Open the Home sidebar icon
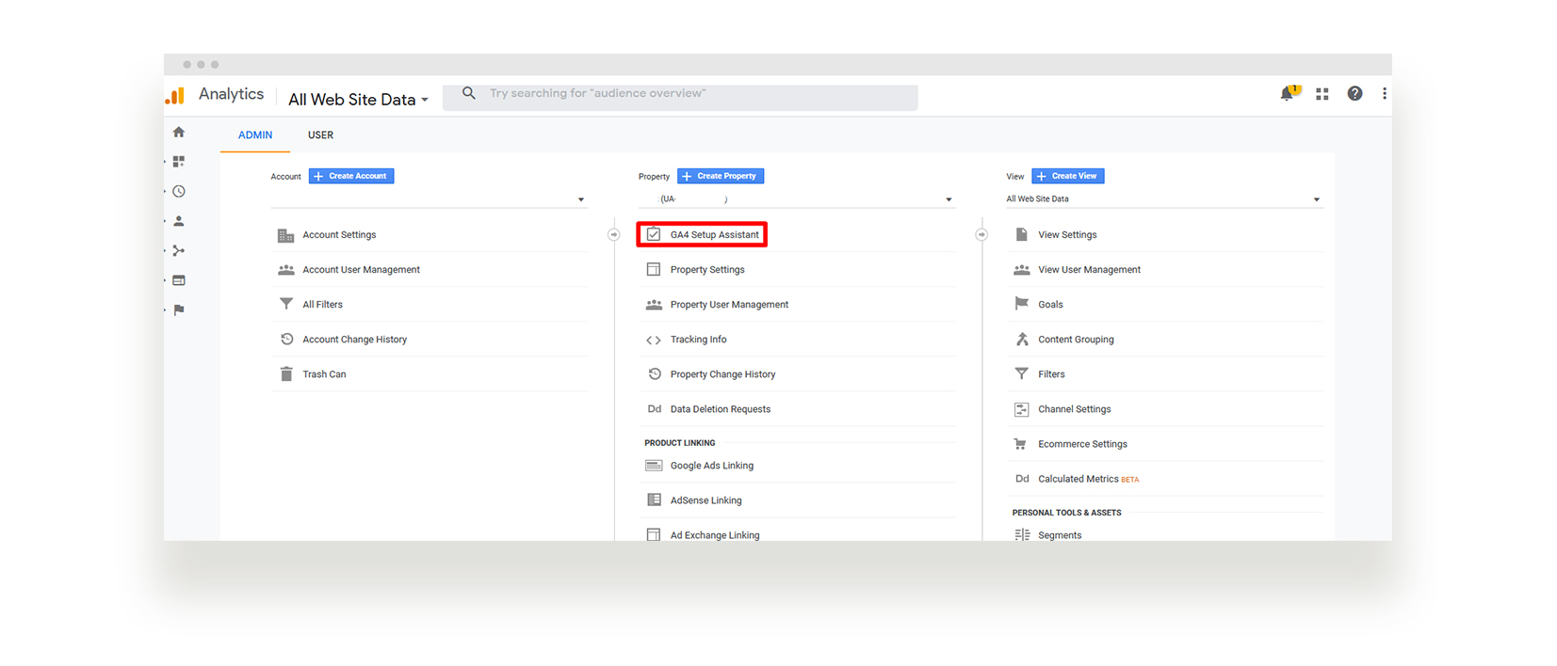This screenshot has width=1557, height=666. coord(179,132)
